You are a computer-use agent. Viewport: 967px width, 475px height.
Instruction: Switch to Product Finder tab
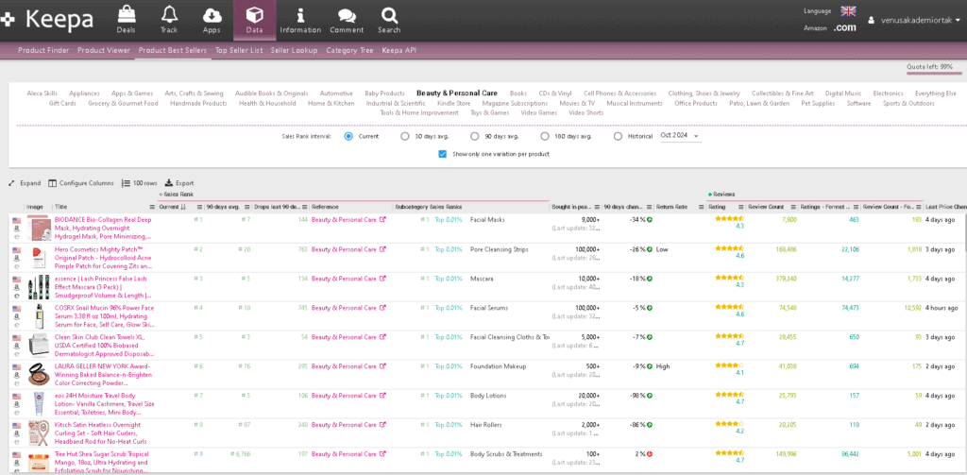[43, 51]
